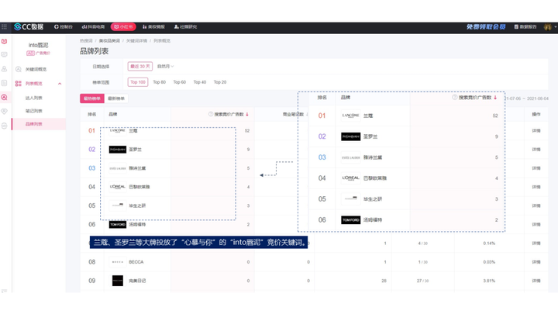Open 详情 for the row 01 brand
The height and width of the screenshot is (314, 558).
pyautogui.click(x=536, y=131)
